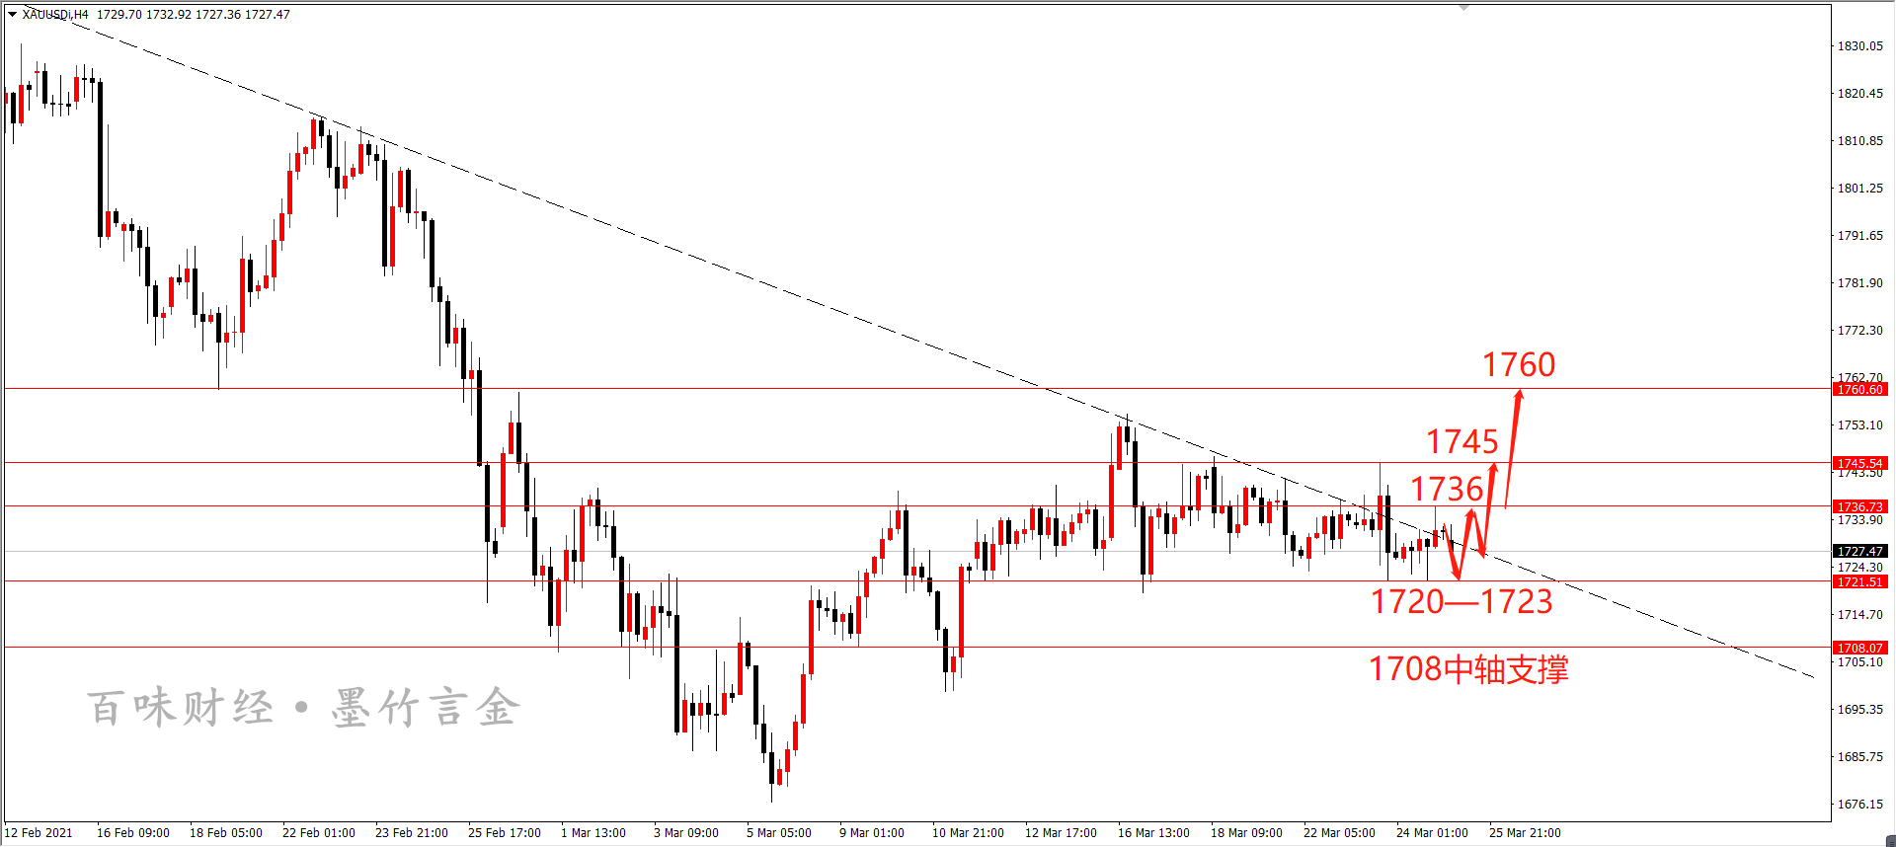Select the red 1721.51 price tag
Screen dimensions: 1896x847
point(1860,582)
